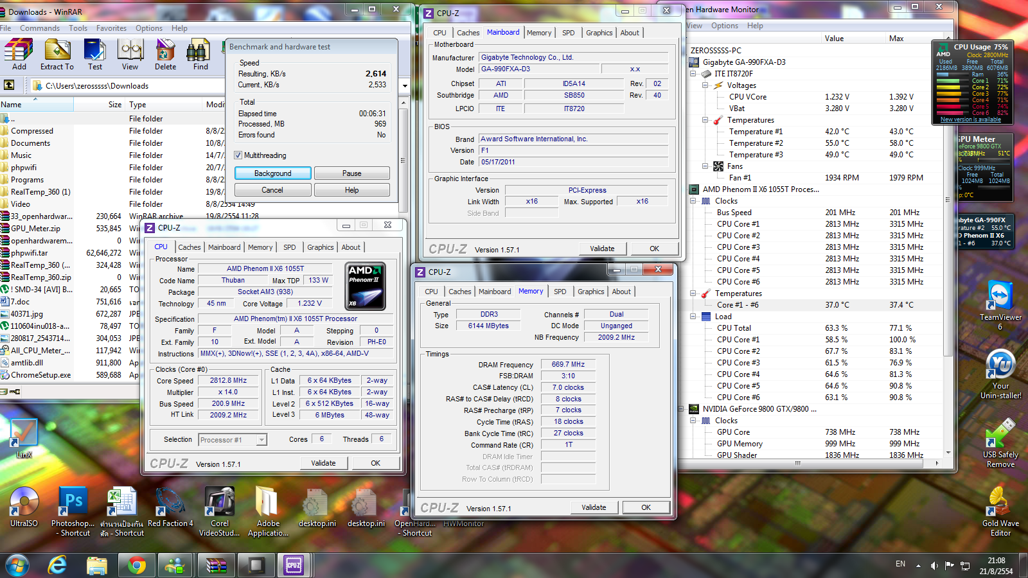Go up one folder in WinRAR
Viewport: 1028px width, 578px height.
(9, 85)
